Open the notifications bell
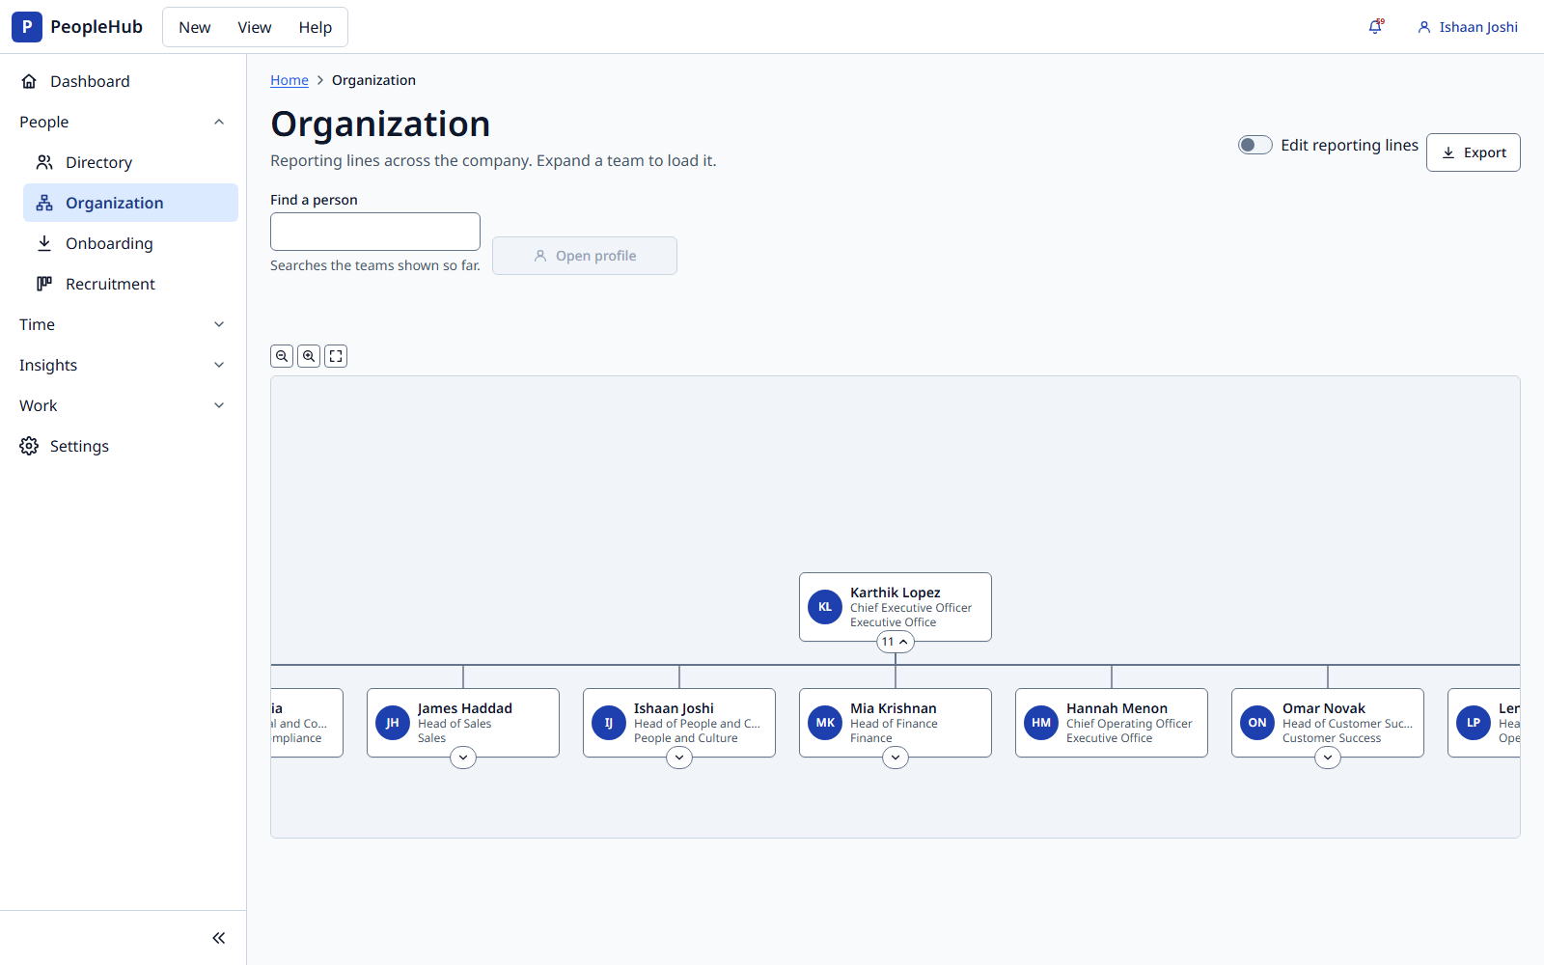Viewport: 1544px width, 965px height. pyautogui.click(x=1376, y=27)
